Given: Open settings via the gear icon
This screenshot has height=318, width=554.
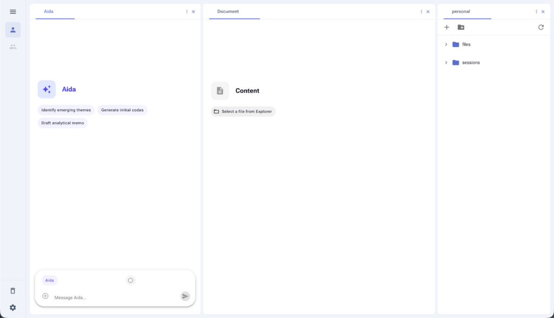Looking at the screenshot, I should (x=13, y=308).
